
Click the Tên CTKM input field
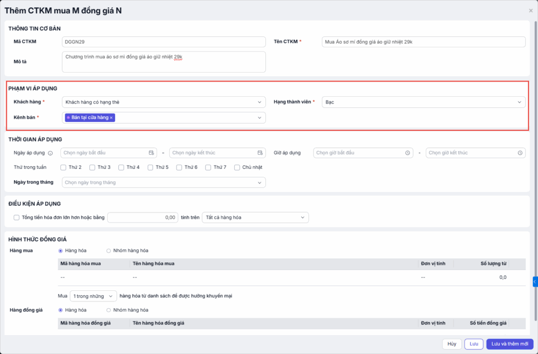click(423, 42)
